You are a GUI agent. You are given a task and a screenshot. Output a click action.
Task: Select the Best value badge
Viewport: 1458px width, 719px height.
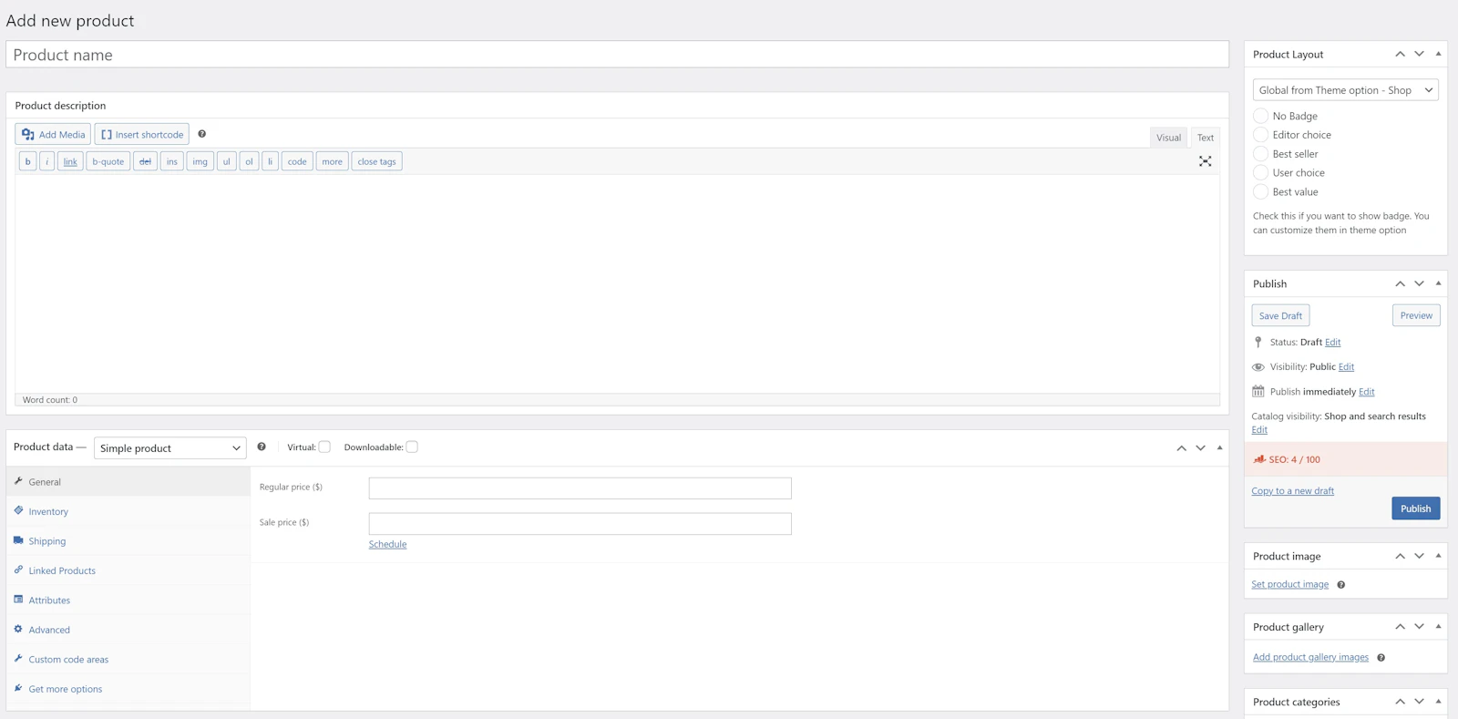click(1261, 191)
